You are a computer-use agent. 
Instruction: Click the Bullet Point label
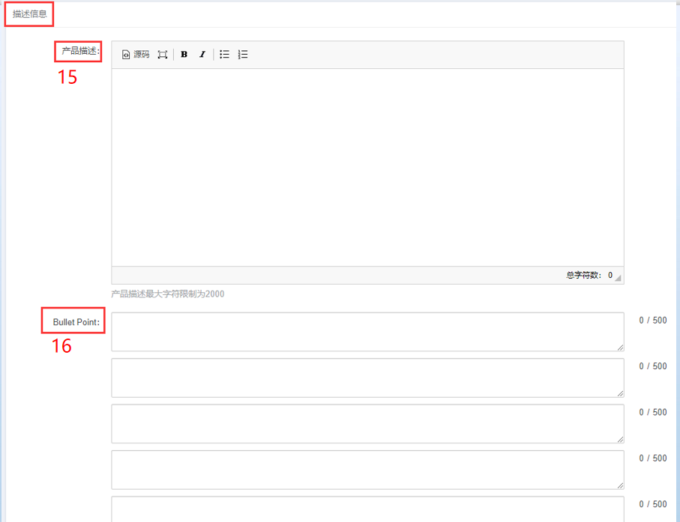(76, 322)
